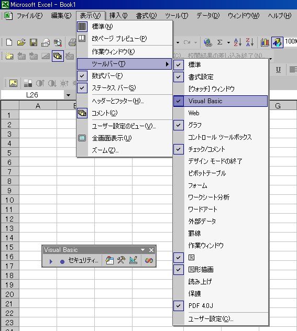Click the align left icon
The image size is (297, 331).
pos(293,70)
